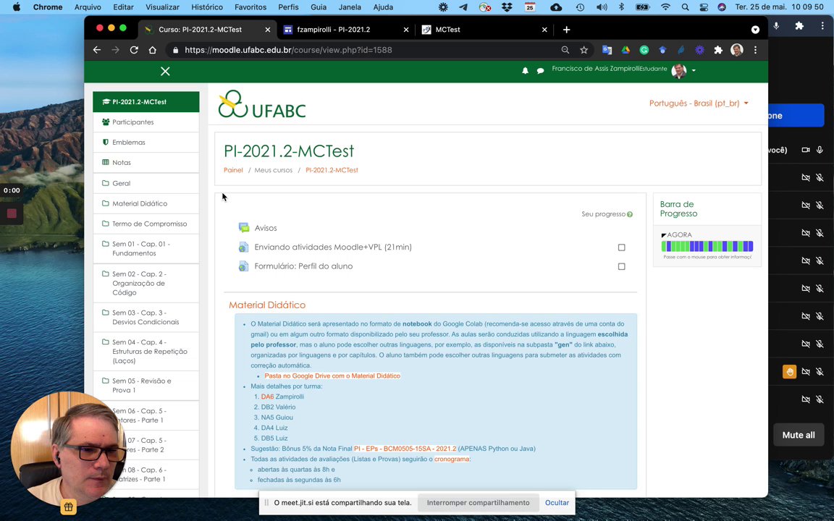
Task: Stop the screen recording
Action: click(x=12, y=213)
